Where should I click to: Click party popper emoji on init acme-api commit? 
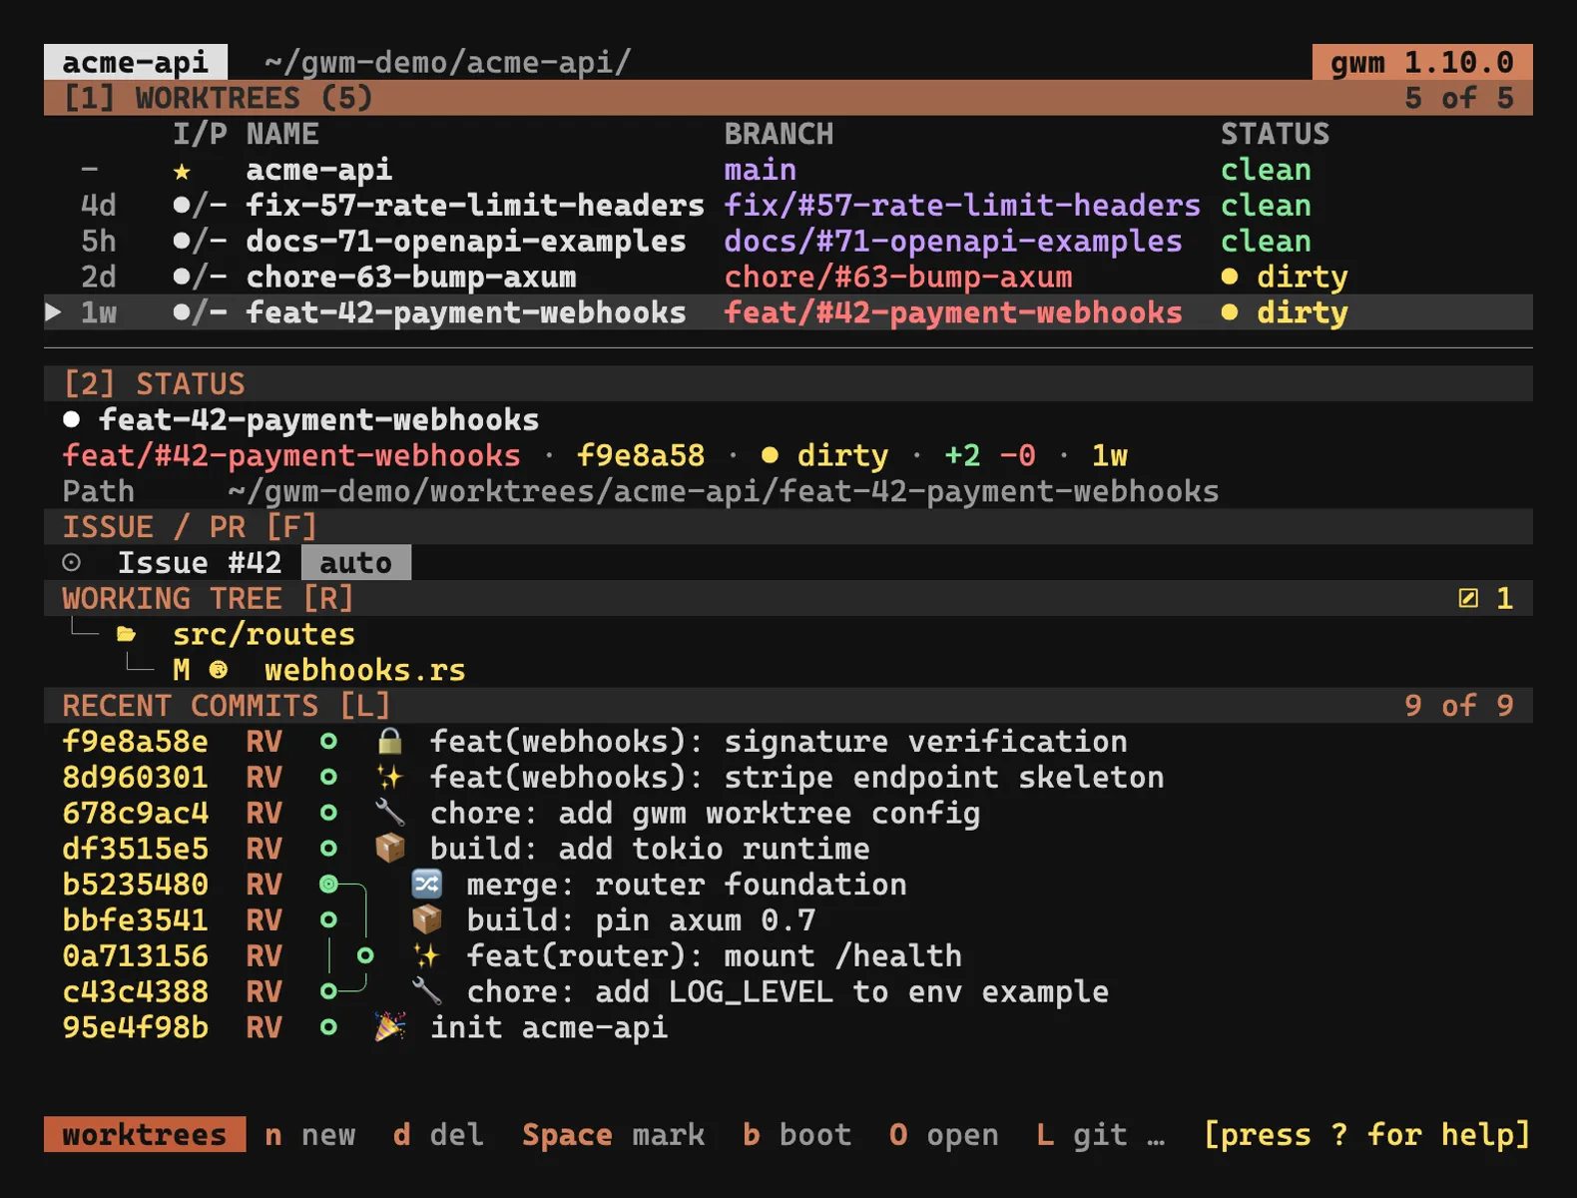(389, 1027)
